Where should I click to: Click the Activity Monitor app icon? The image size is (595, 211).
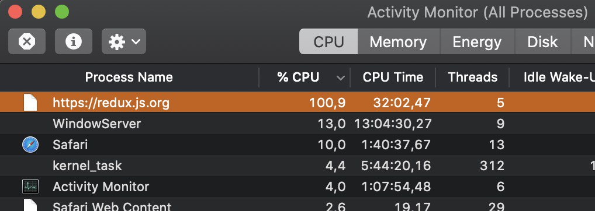[30, 187]
